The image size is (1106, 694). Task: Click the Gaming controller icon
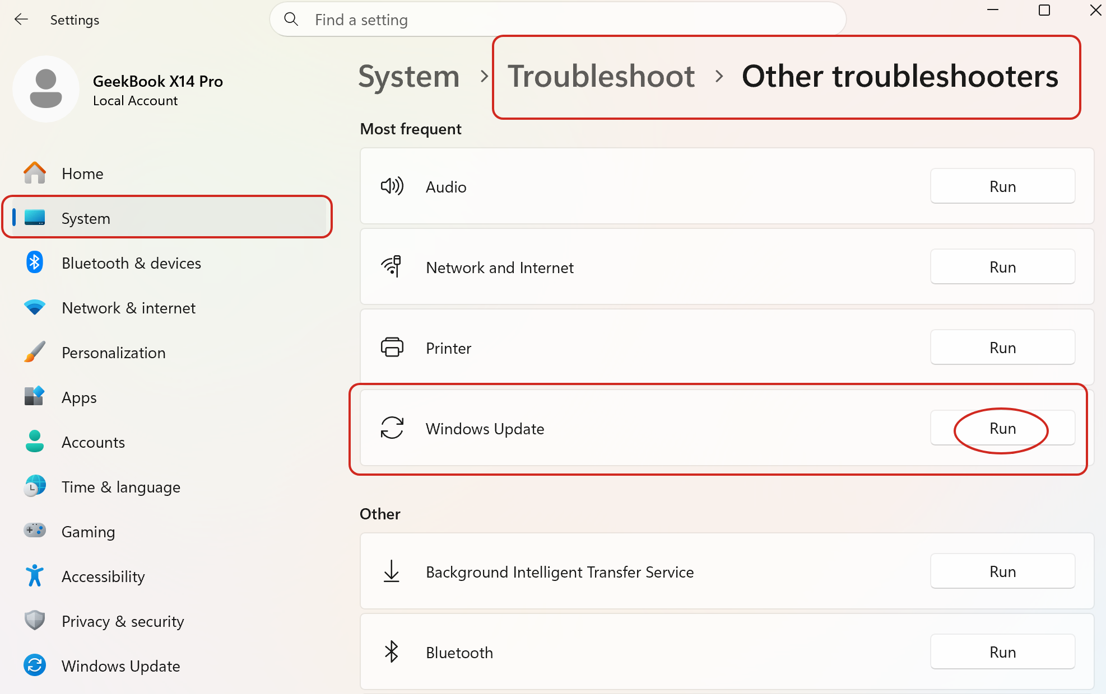pos(35,531)
